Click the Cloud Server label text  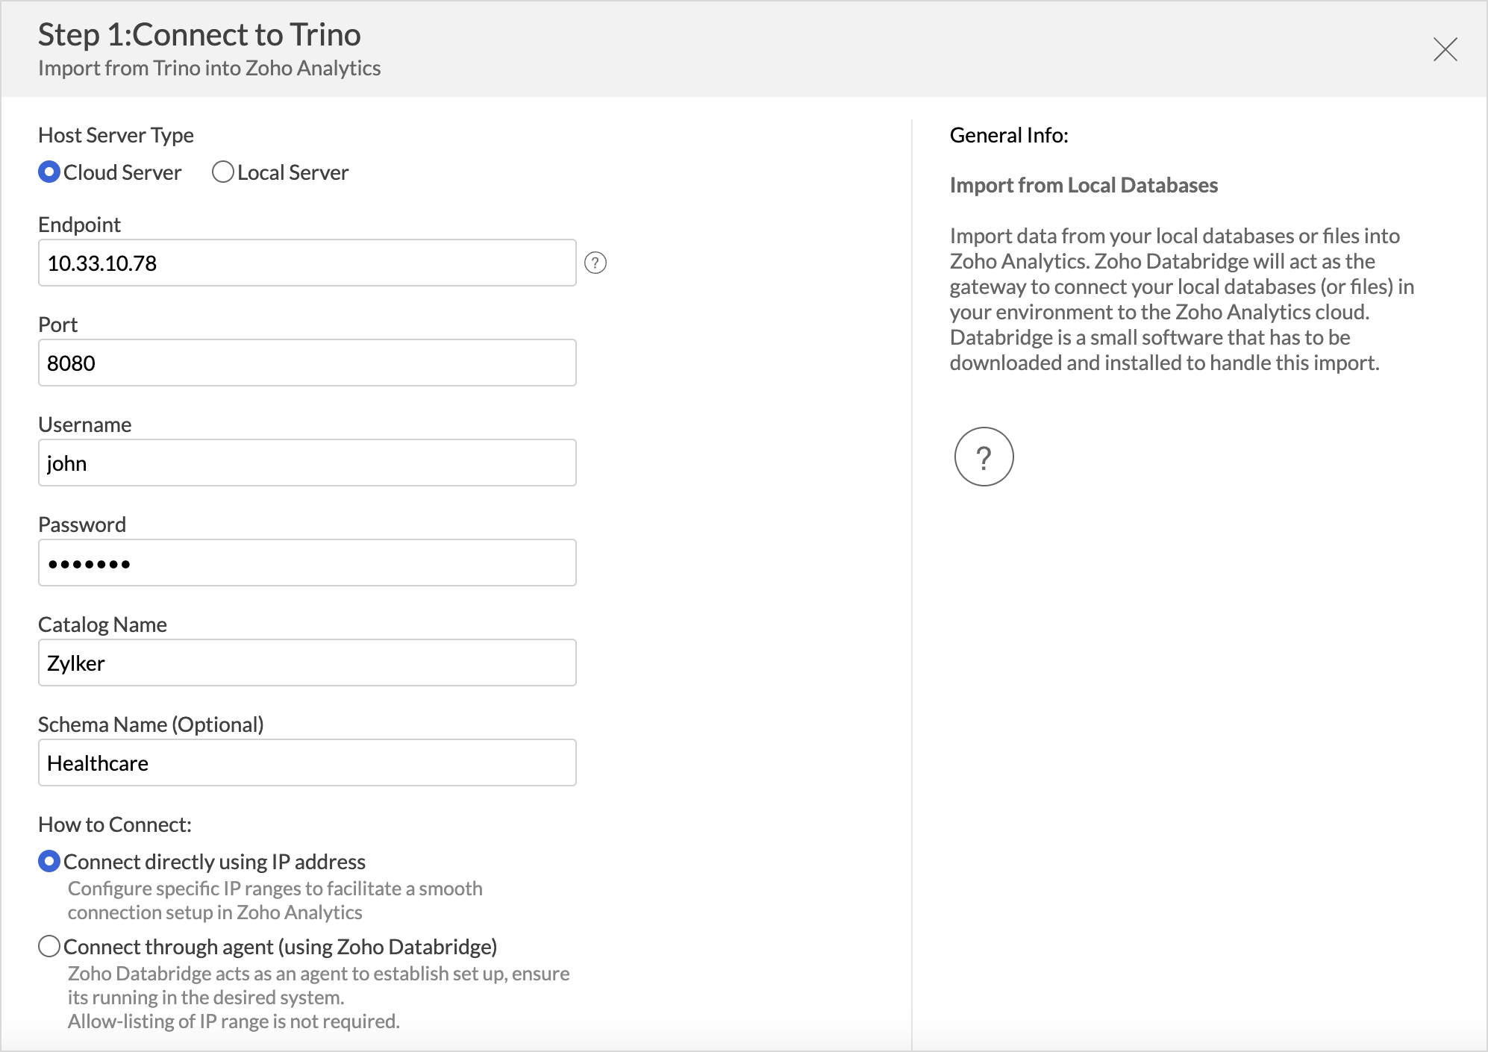point(122,172)
